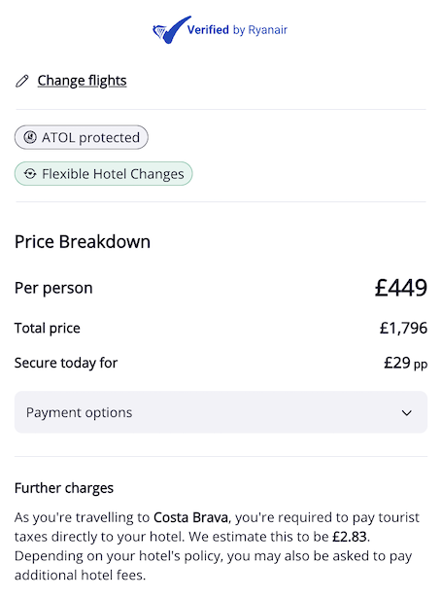Select the ATOL protected badge

[x=82, y=137]
